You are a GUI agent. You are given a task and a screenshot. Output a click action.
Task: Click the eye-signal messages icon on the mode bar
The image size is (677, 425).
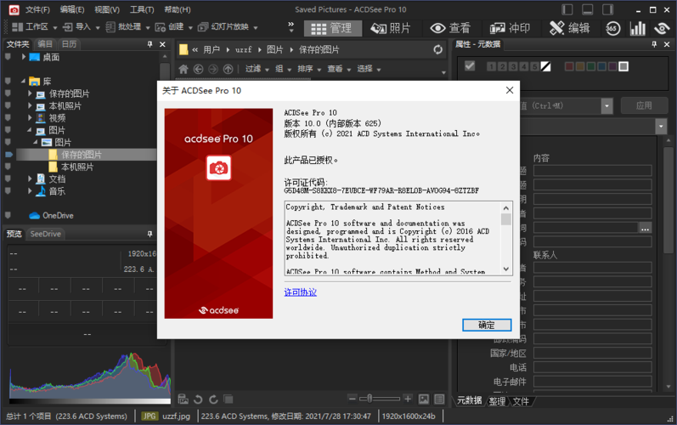pyautogui.click(x=662, y=29)
